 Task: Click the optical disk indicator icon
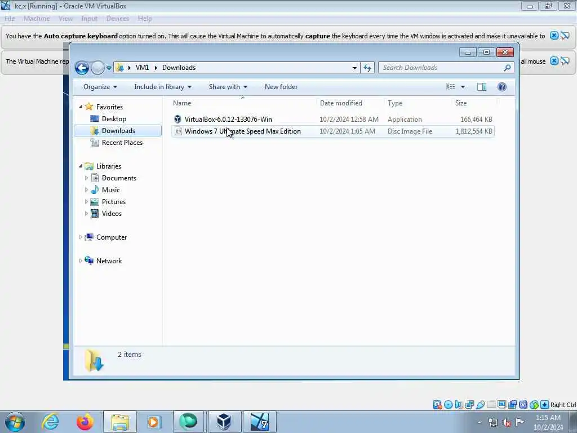click(448, 405)
